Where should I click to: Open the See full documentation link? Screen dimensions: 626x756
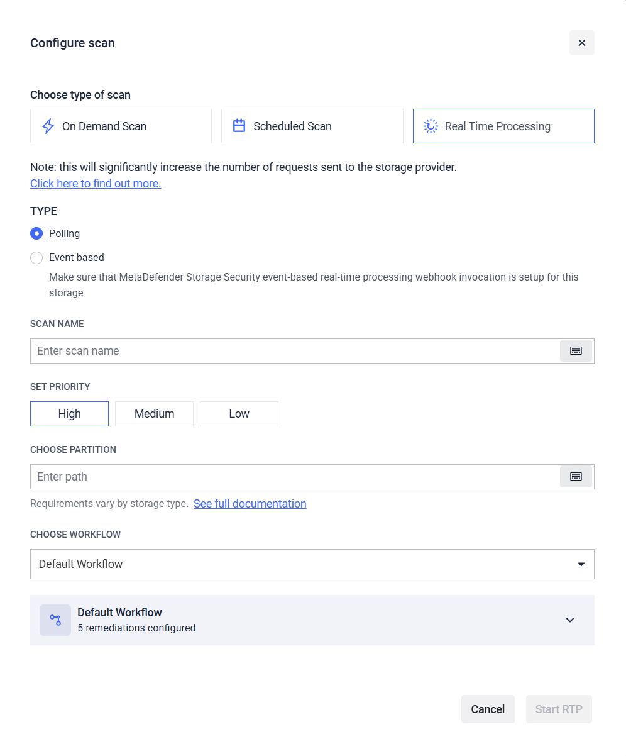pyautogui.click(x=250, y=504)
